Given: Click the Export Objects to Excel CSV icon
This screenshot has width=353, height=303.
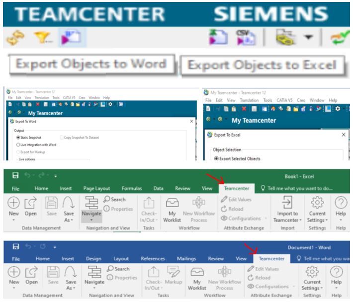Looking at the screenshot, I should (x=246, y=37).
